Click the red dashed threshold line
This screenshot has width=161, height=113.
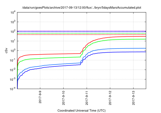click(x=82, y=35)
